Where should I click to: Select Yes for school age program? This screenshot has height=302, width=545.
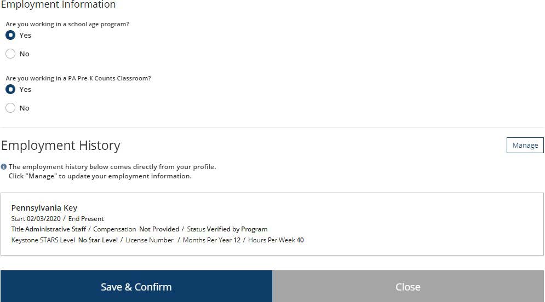(10, 35)
